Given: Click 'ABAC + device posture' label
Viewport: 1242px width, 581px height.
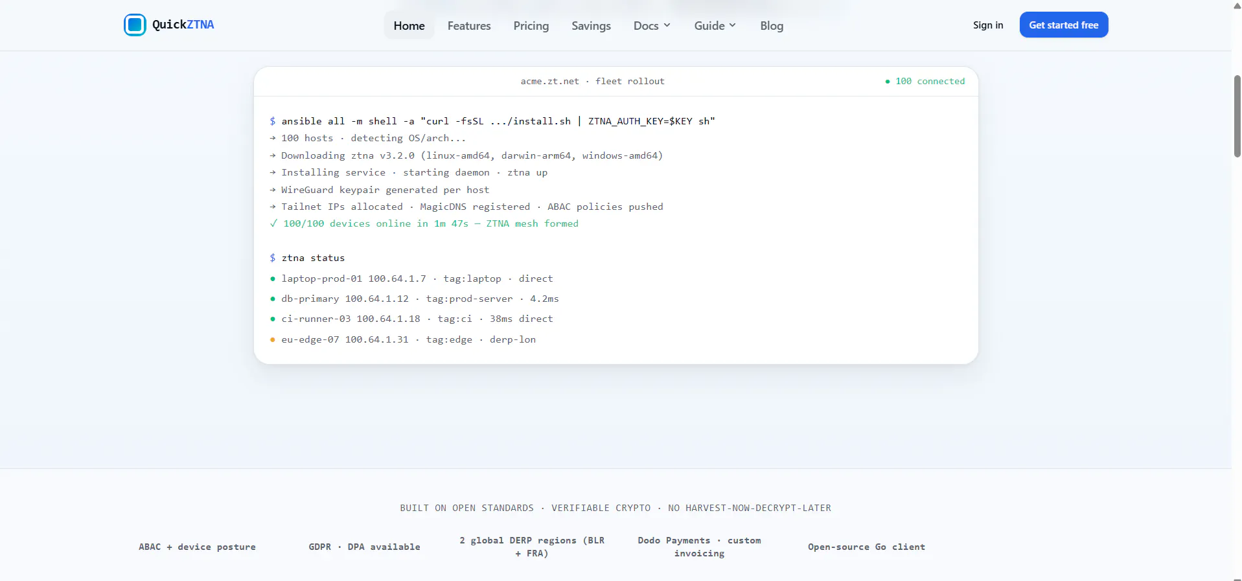Looking at the screenshot, I should pyautogui.click(x=197, y=547).
